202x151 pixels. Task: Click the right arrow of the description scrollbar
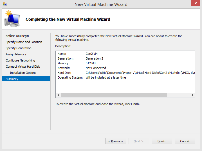(192, 95)
